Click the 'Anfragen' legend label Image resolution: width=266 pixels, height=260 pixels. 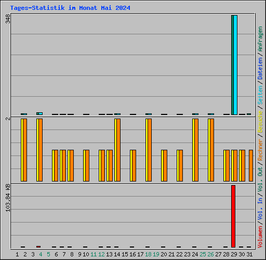(260, 38)
